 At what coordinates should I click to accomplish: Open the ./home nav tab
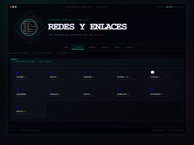pos(65,47)
